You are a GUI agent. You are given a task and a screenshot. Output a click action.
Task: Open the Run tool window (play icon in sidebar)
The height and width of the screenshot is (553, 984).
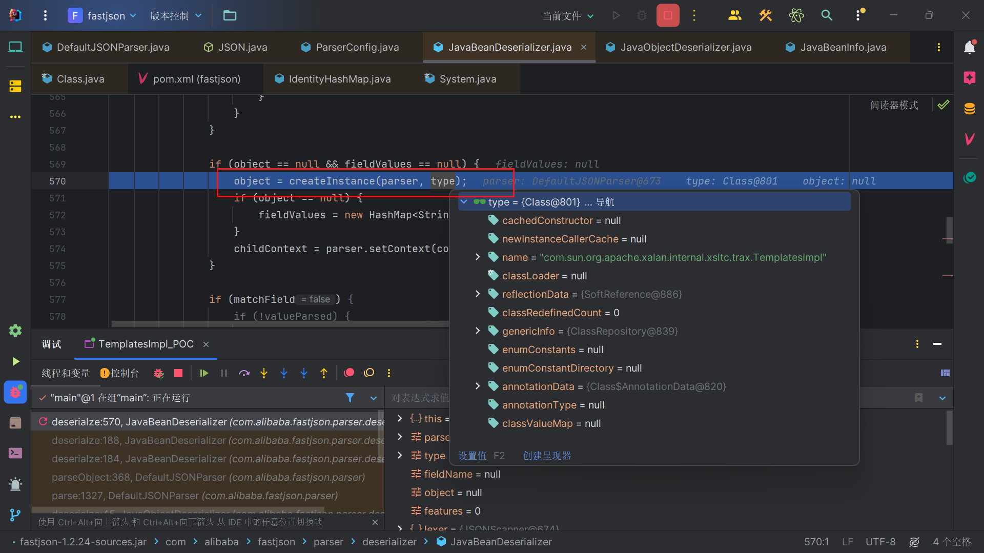[15, 361]
